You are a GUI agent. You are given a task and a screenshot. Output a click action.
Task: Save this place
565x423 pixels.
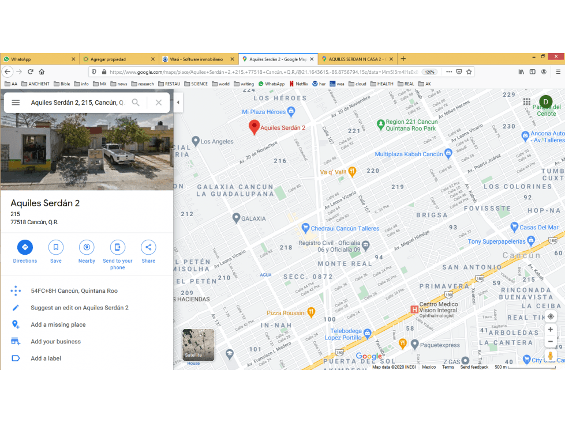point(56,252)
